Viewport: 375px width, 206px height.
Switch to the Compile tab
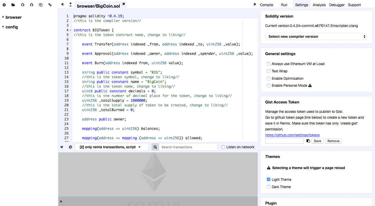[x=267, y=5]
